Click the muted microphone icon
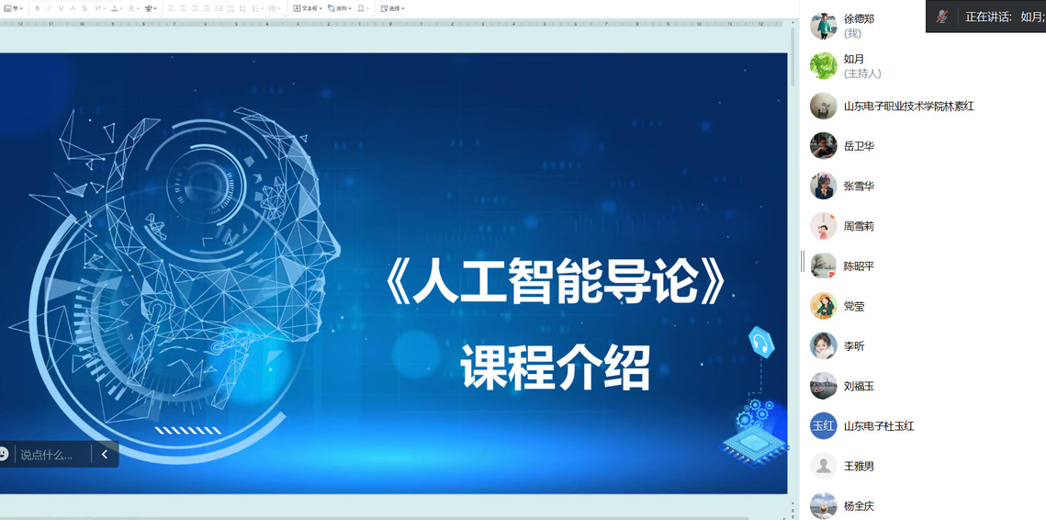This screenshot has width=1046, height=520. [941, 17]
